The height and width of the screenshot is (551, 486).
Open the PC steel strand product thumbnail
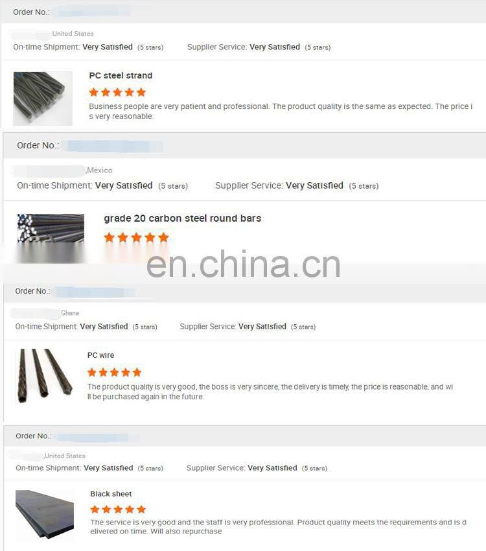click(x=43, y=99)
